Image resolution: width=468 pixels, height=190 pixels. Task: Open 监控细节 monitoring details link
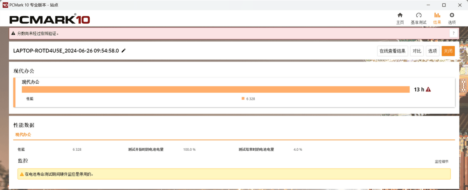click(441, 162)
